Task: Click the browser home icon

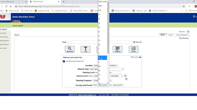Action: click(11, 6)
